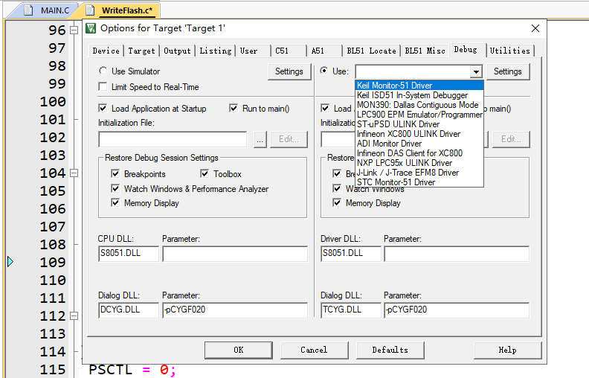Open simulator Settings button
The image size is (589, 378).
(x=289, y=71)
